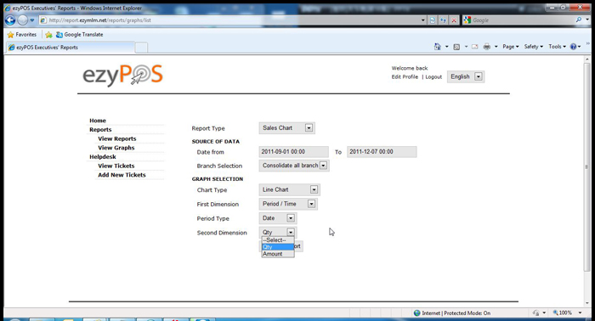
Task: Open View Reports in the sidebar
Action: coord(117,138)
